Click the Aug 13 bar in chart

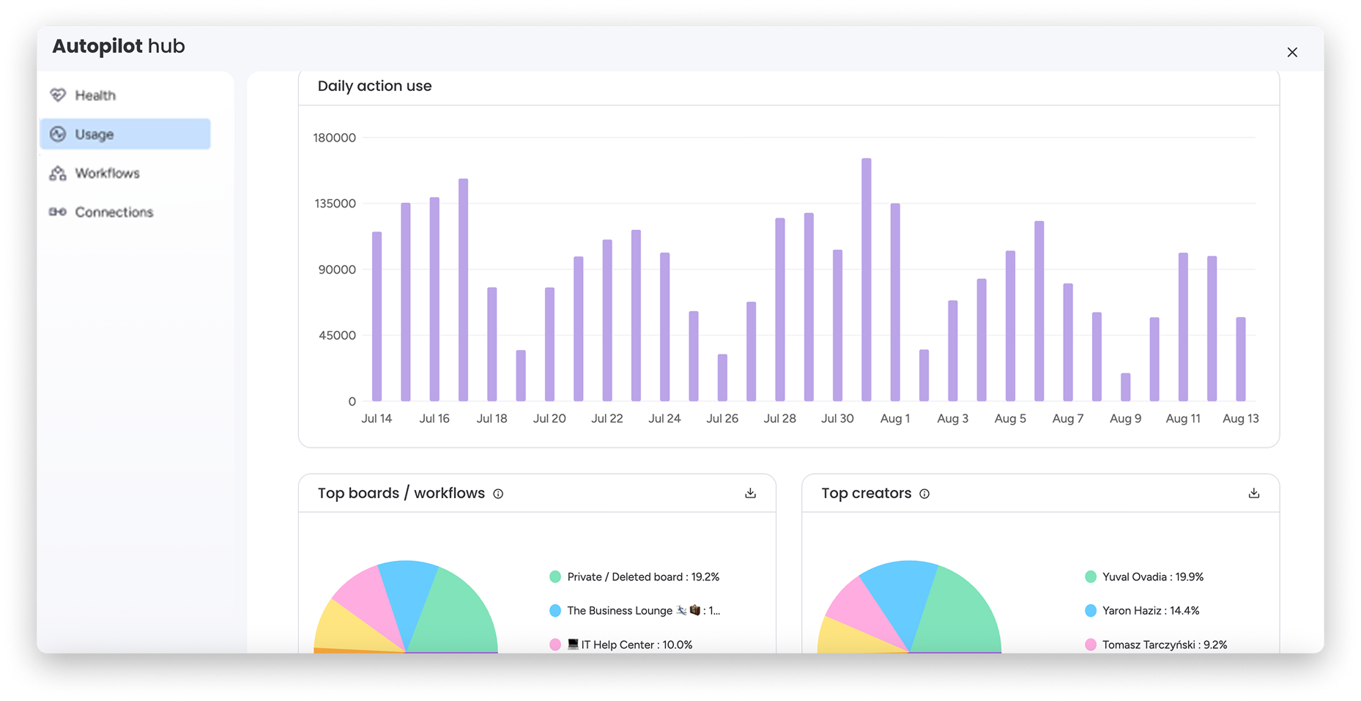pyautogui.click(x=1240, y=359)
